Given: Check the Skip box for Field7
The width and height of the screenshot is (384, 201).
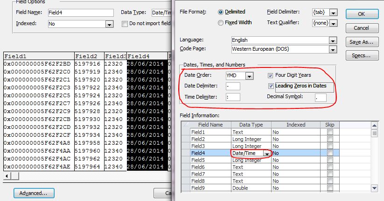Looking at the screenshot, I should [x=330, y=174].
